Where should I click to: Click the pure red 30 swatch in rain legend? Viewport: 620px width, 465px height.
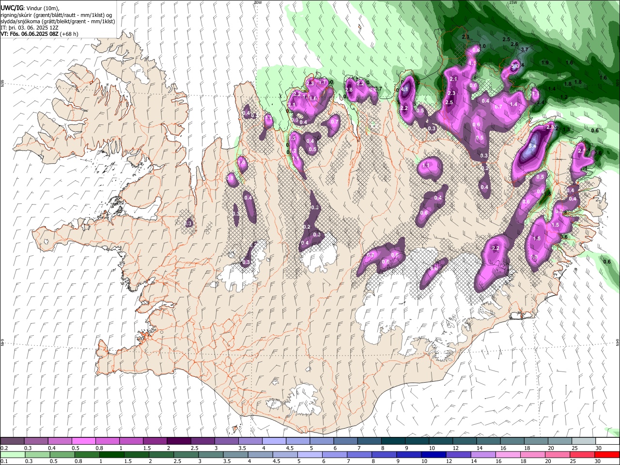[x=607, y=455]
